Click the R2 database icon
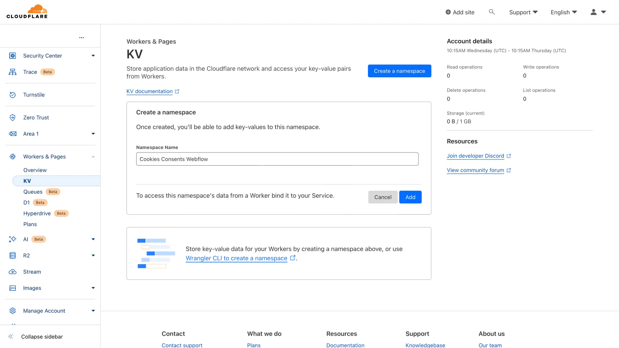This screenshot has height=348, width=619. (x=13, y=256)
